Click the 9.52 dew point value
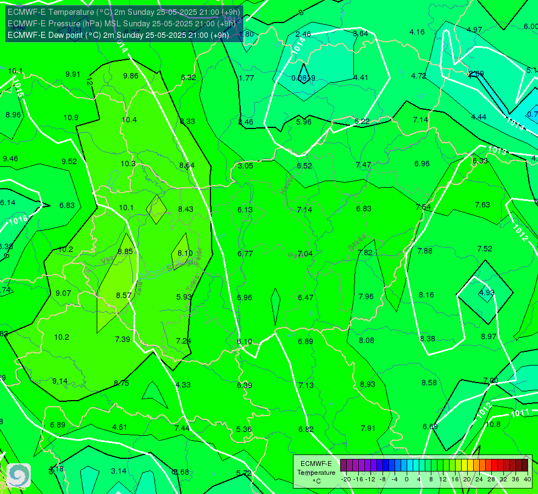Screen dimensions: 538x494 [x=69, y=161]
